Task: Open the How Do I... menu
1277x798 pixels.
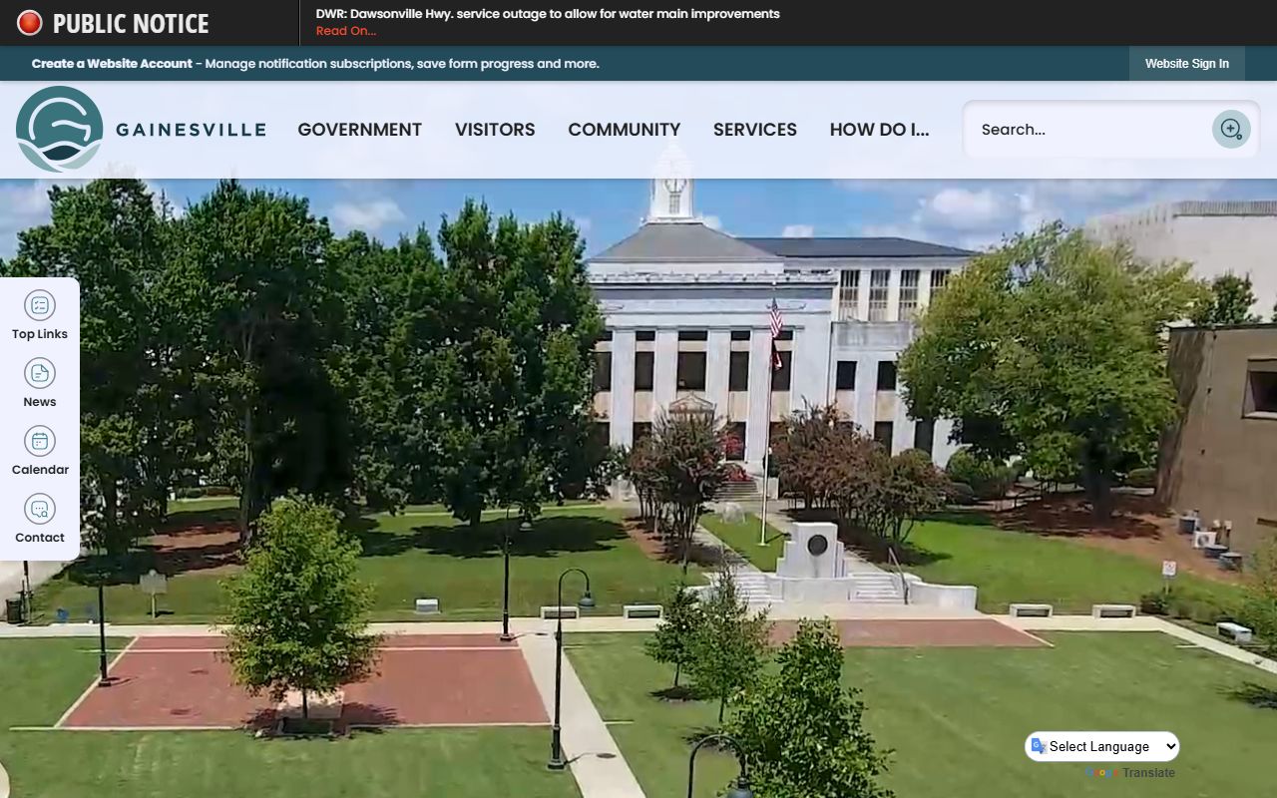Action: coord(879,130)
